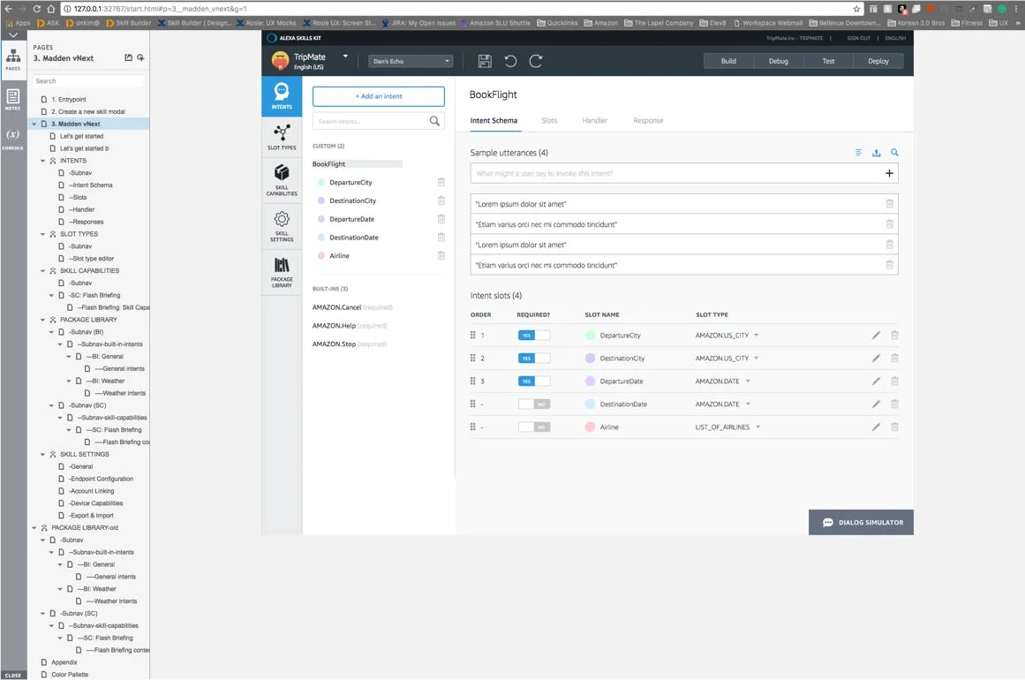
Task: Open the TripMate skill selector arrow
Action: click(x=345, y=57)
